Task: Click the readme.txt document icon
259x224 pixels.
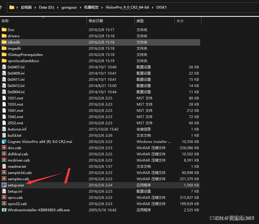Action: [4, 167]
